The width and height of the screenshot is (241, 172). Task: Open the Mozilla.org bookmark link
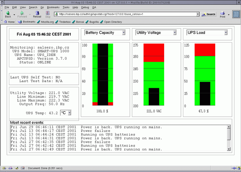pos(46,22)
